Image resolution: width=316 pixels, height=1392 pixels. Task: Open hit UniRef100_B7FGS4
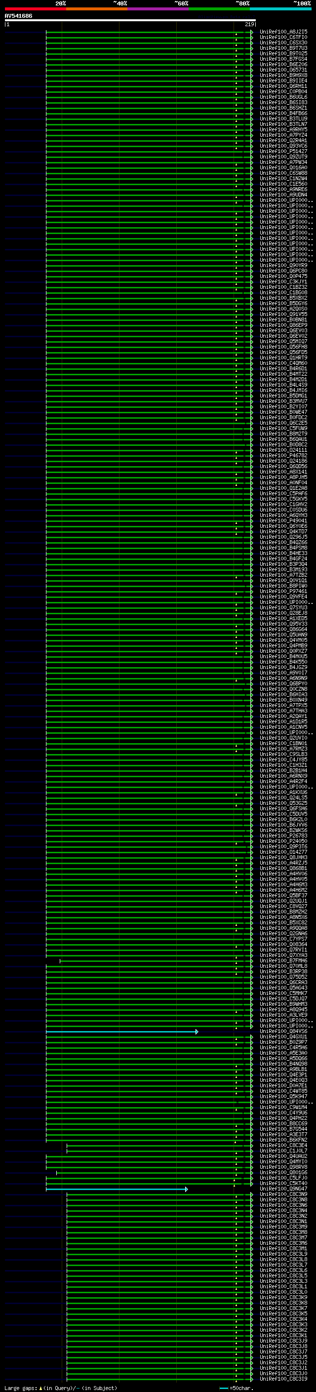(x=283, y=59)
